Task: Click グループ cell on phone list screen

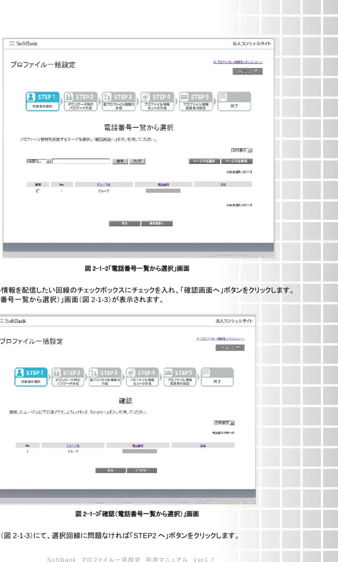Action: (x=104, y=191)
